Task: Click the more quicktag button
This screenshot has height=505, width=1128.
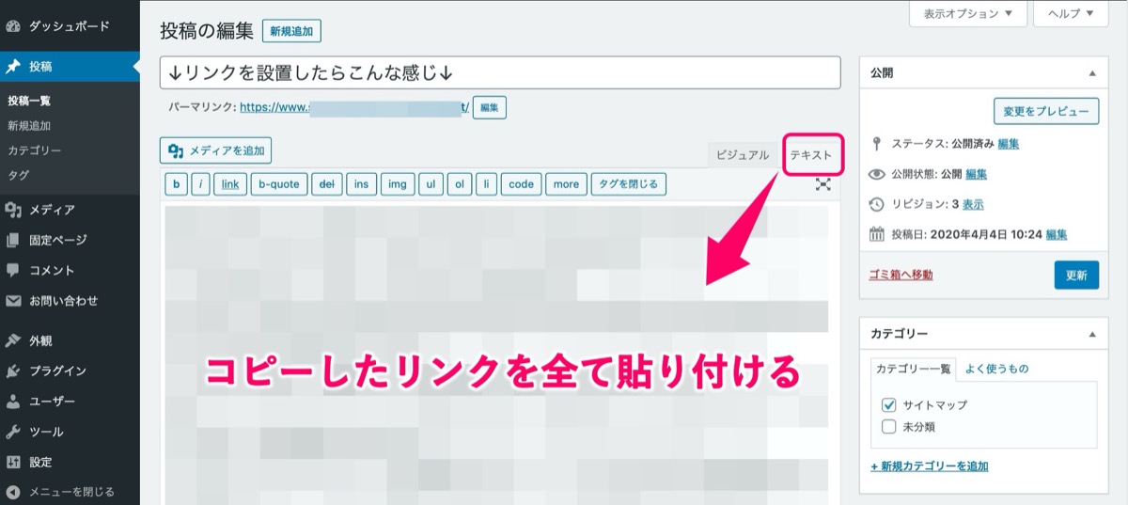Action: click(566, 184)
